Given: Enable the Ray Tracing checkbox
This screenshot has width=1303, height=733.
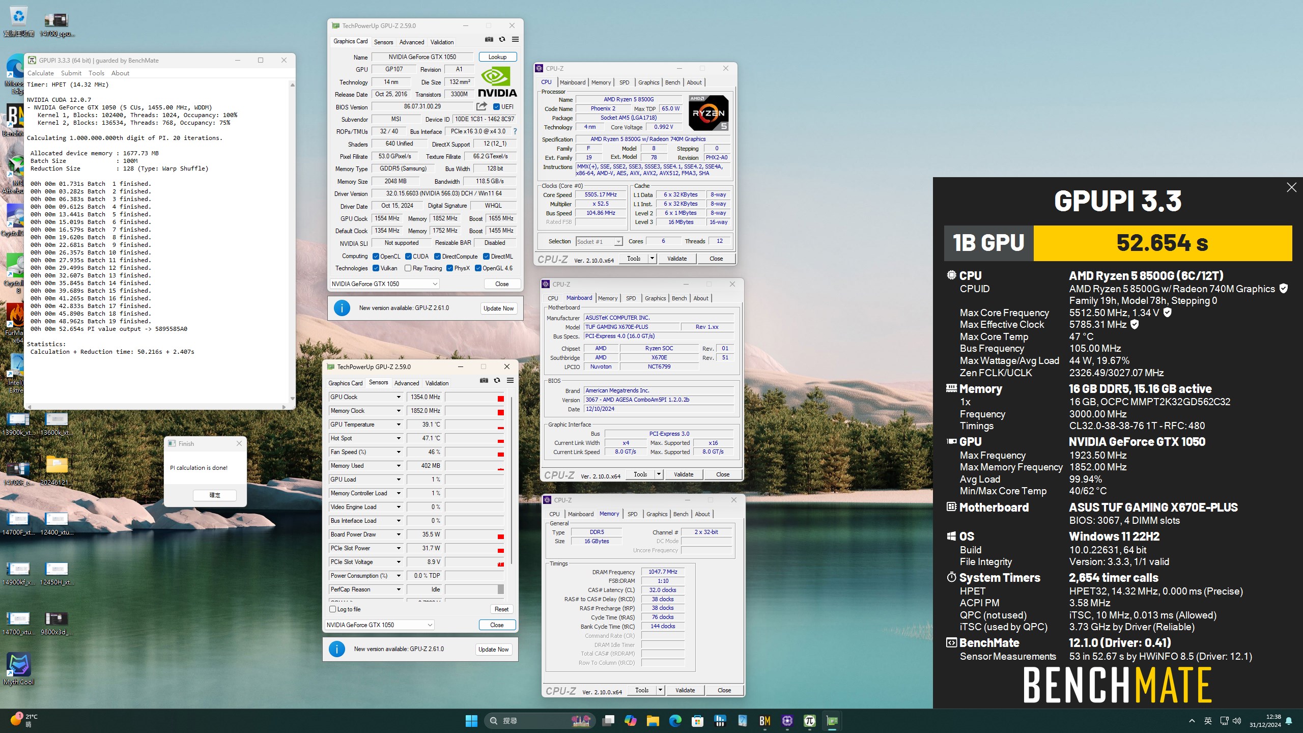Looking at the screenshot, I should pos(408,268).
